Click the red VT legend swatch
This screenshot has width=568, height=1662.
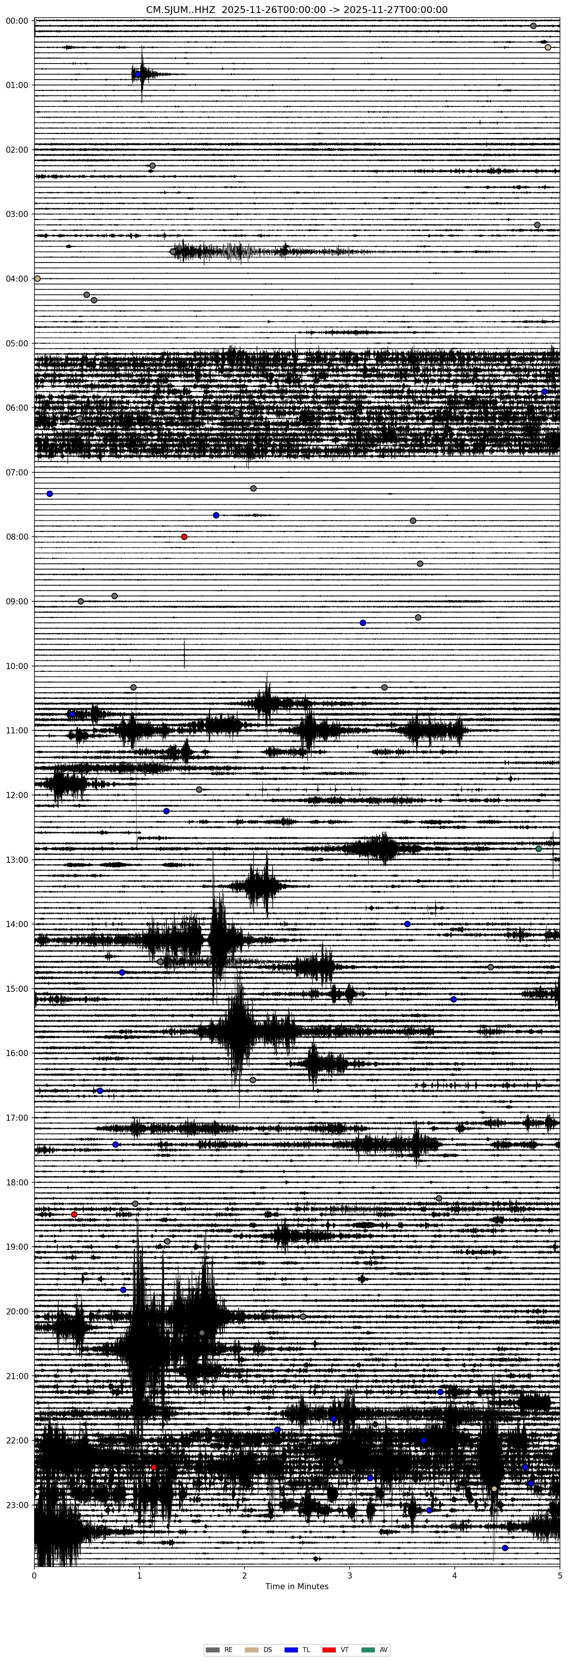(x=329, y=1650)
